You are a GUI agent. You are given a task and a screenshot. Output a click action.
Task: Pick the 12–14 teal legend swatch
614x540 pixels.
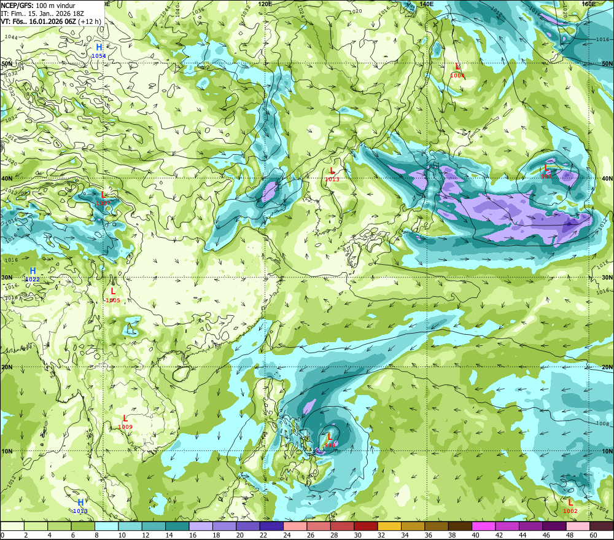tap(154, 526)
